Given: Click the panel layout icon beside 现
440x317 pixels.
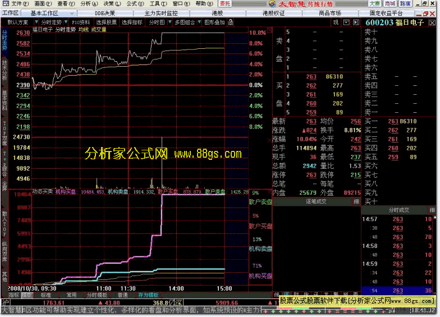Looking at the screenshot, I should [x=347, y=22].
